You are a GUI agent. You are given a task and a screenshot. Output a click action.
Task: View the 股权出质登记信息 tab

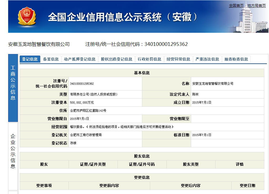click(x=116, y=59)
